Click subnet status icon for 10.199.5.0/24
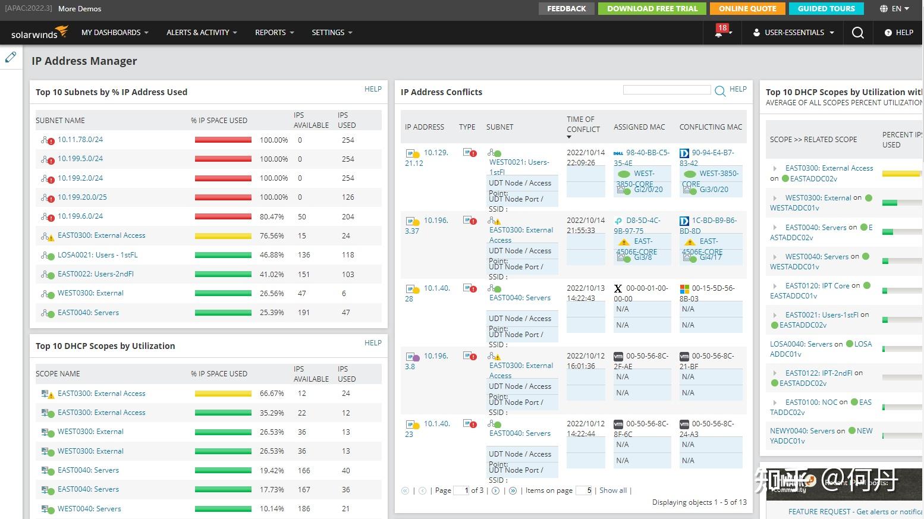The height and width of the screenshot is (519, 924). [48, 159]
